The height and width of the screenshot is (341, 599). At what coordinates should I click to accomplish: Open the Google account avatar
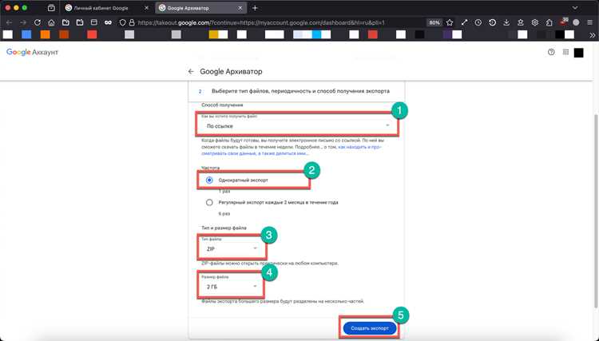point(579,53)
